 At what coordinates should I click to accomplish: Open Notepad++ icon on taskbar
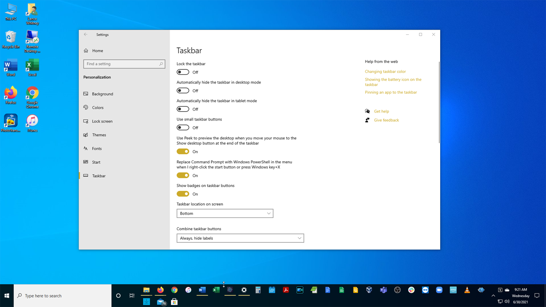[x=314, y=290]
